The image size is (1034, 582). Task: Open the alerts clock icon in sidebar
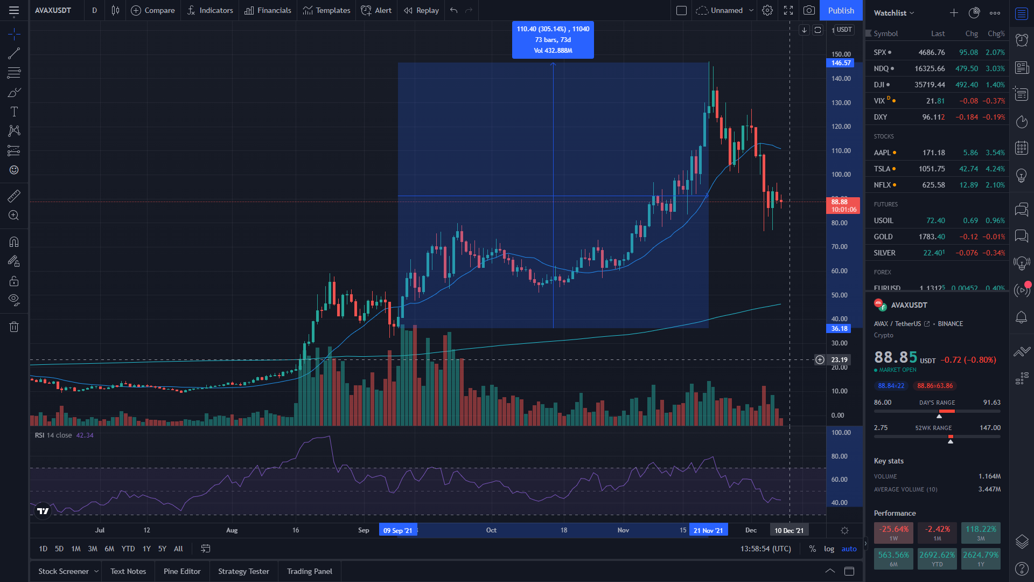[1021, 40]
